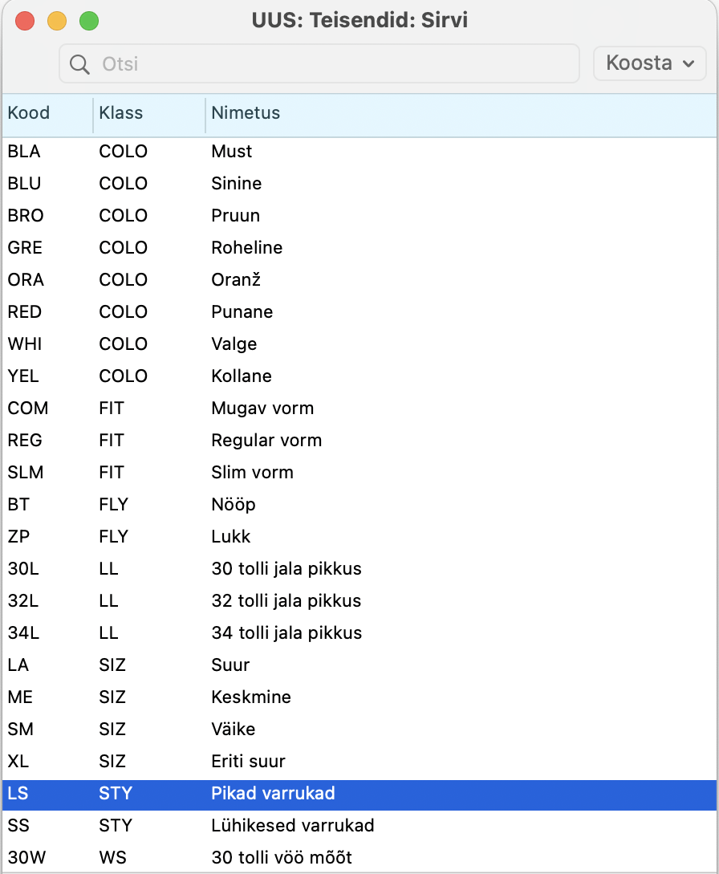Viewport: 719px width, 874px height.
Task: Pick the ZP Lukk row
Action: [359, 536]
